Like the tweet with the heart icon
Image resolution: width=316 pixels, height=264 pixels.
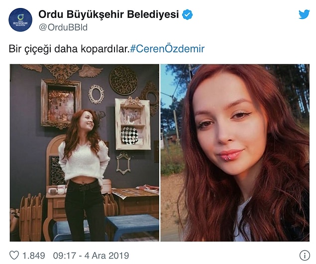14,256
